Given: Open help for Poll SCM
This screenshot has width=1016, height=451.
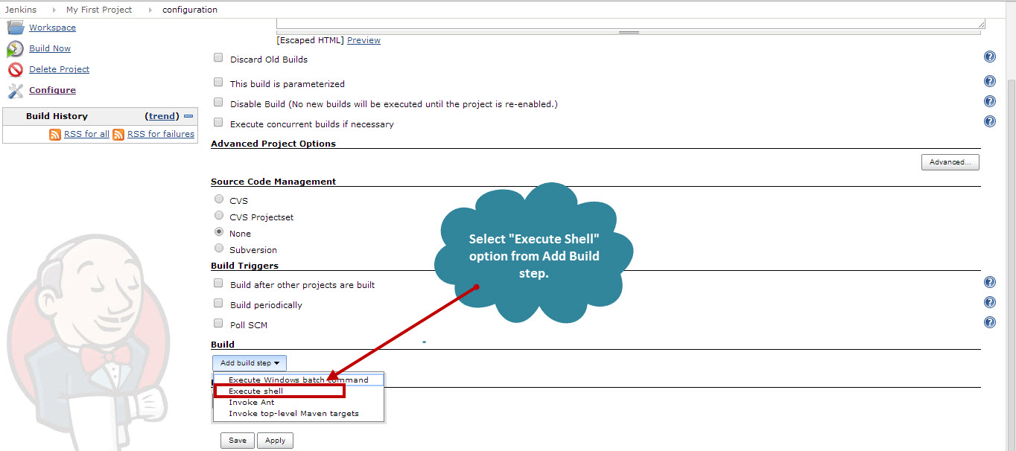Looking at the screenshot, I should tap(990, 322).
